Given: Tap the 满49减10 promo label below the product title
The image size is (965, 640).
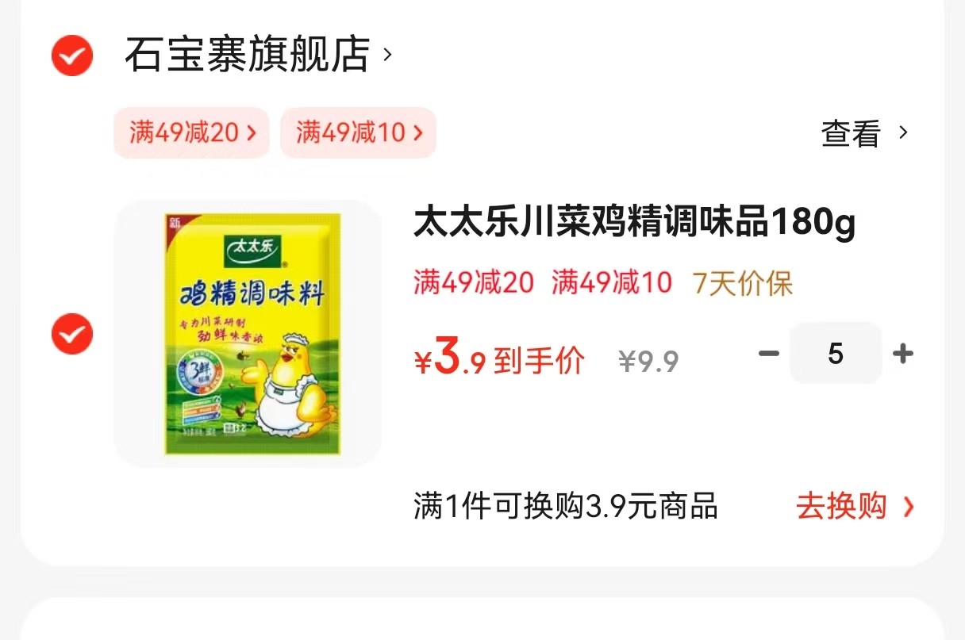Looking at the screenshot, I should [612, 282].
